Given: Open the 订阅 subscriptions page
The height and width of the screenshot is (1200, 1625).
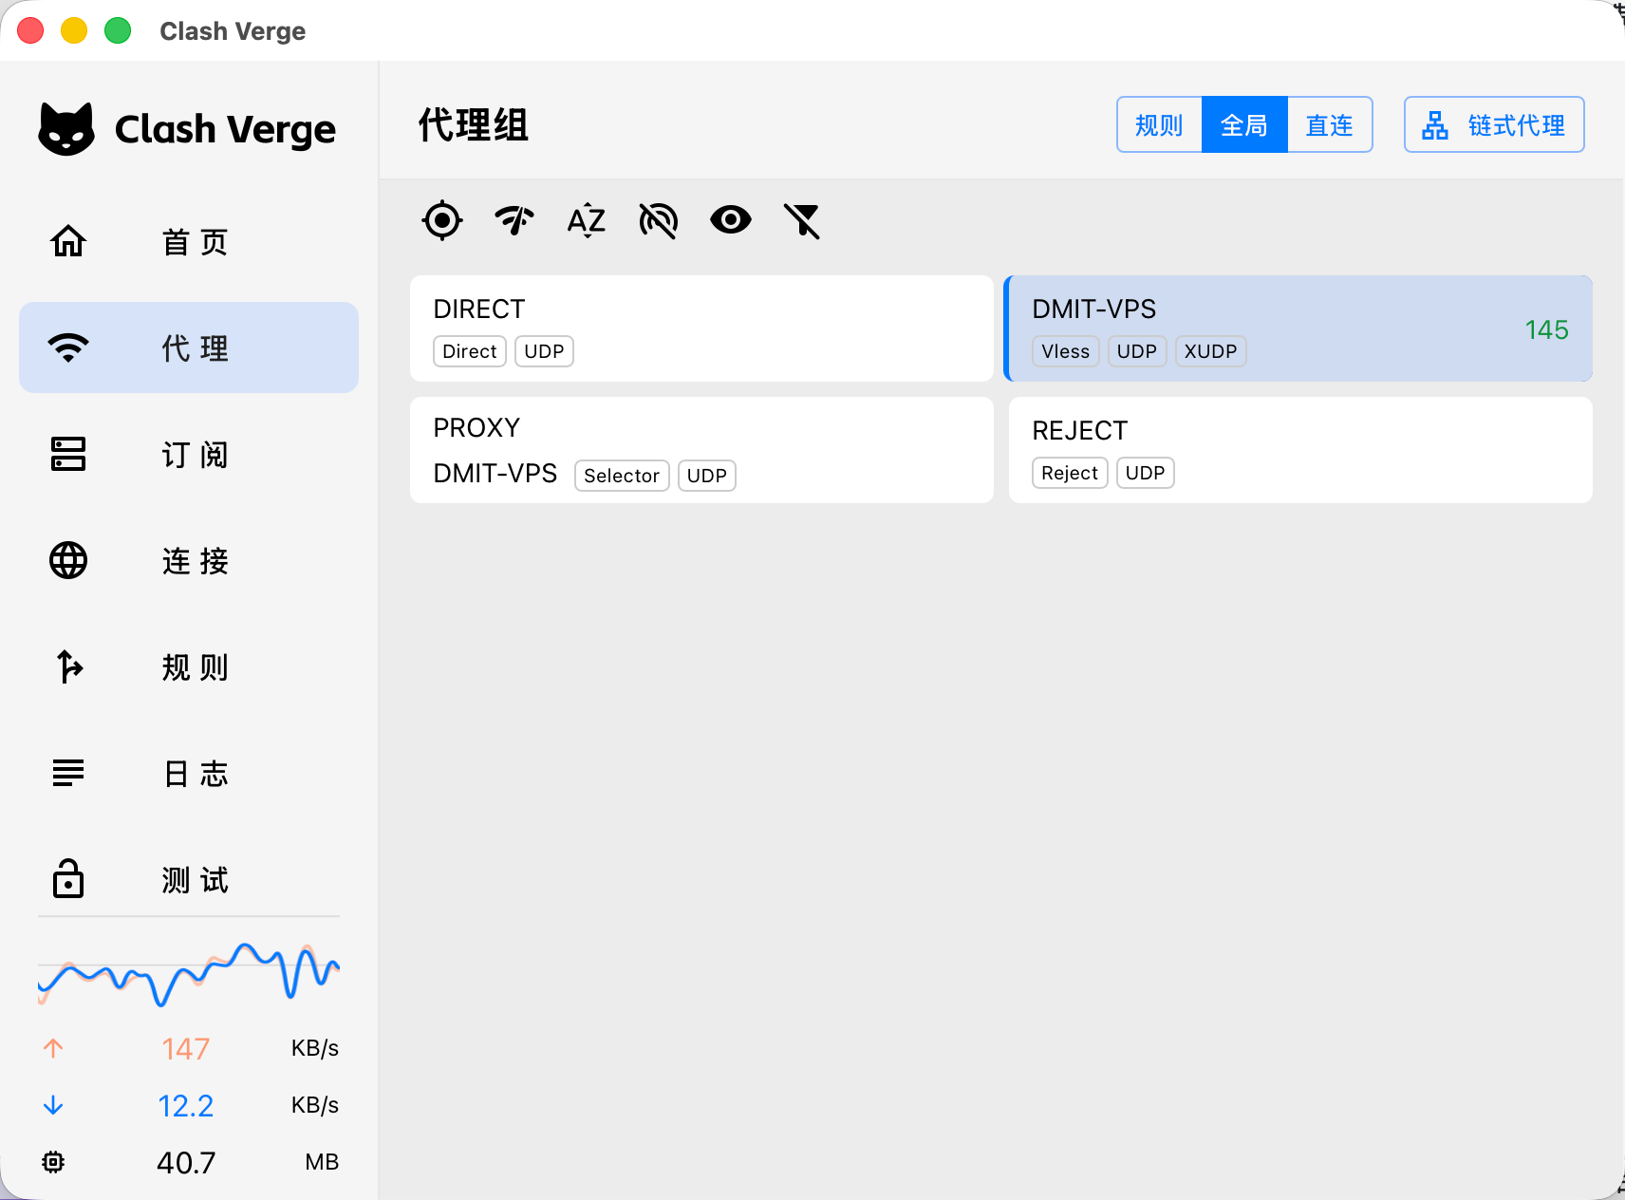Looking at the screenshot, I should [x=189, y=454].
